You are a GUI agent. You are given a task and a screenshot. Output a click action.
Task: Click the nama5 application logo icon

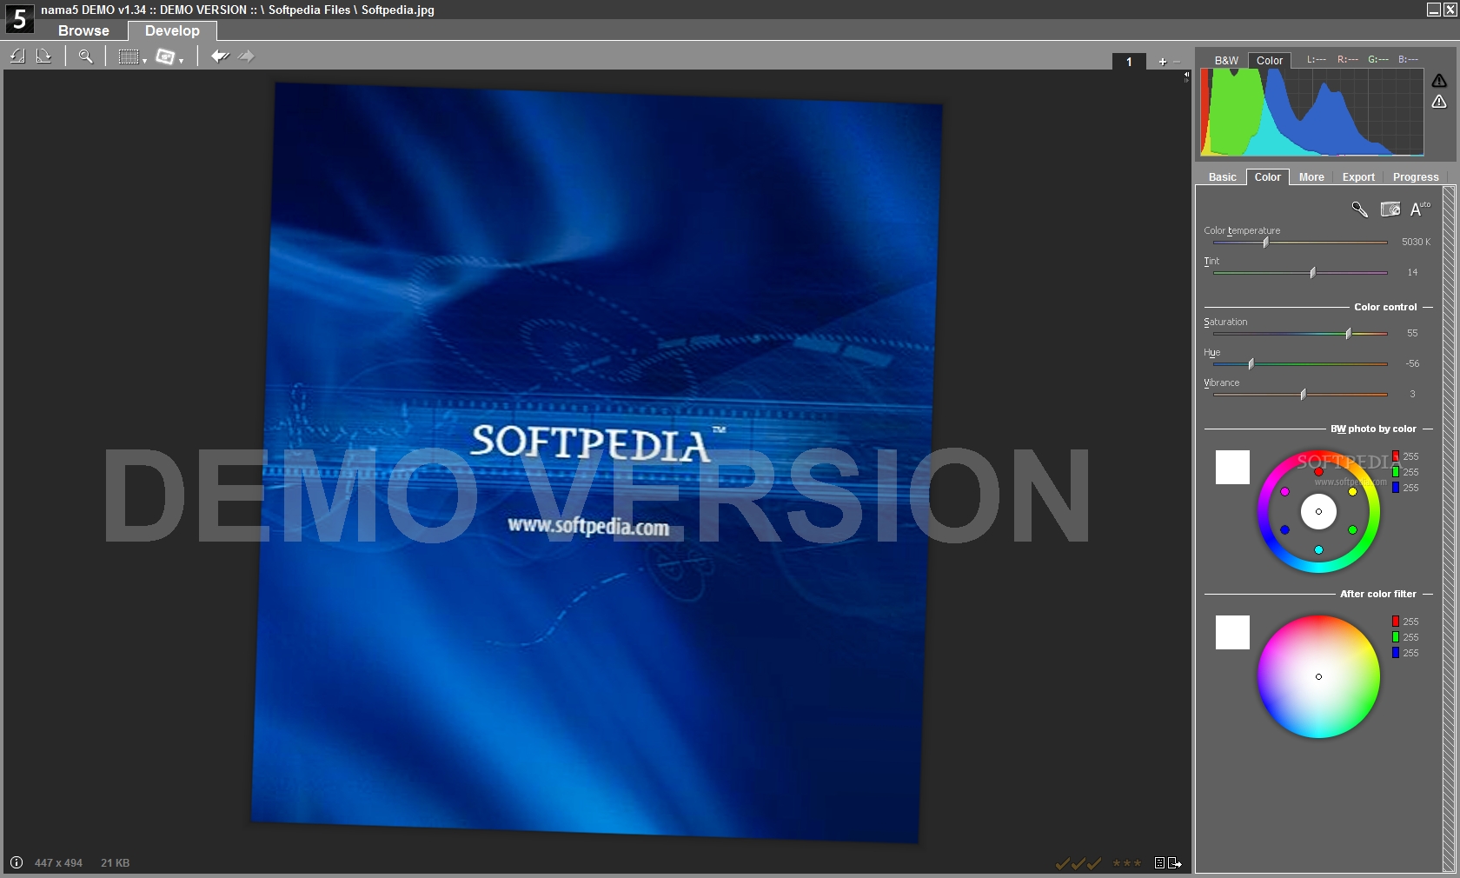click(19, 18)
